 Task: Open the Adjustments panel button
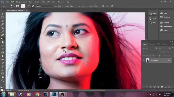pyautogui.click(x=166, y=26)
